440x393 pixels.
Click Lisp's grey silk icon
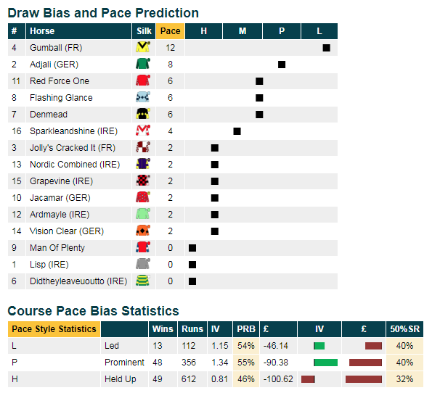pyautogui.click(x=143, y=264)
